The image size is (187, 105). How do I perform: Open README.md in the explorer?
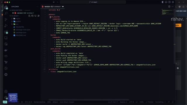click(x=21, y=35)
